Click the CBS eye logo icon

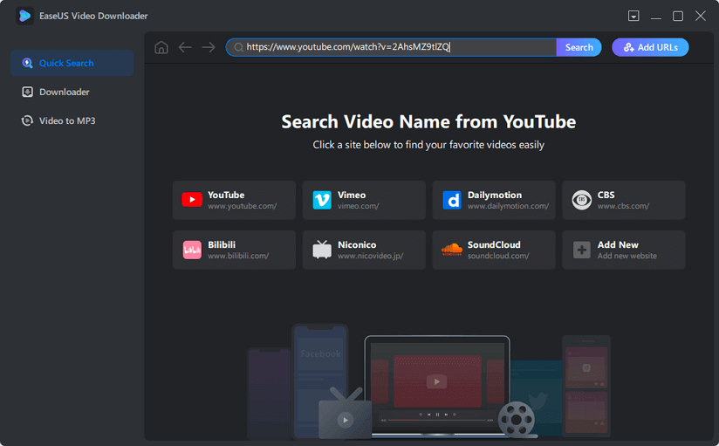point(582,200)
